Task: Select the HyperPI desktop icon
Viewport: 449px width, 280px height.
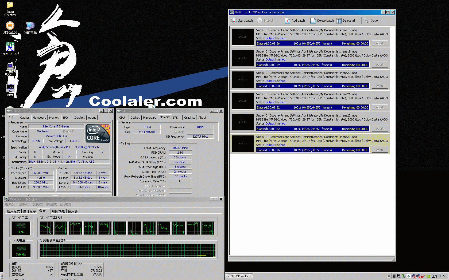Action: 10,67
